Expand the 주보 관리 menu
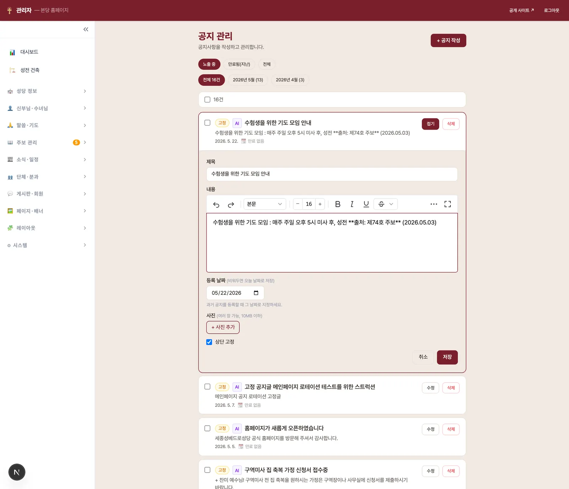Screen dimensions: 569x489 click(47, 143)
